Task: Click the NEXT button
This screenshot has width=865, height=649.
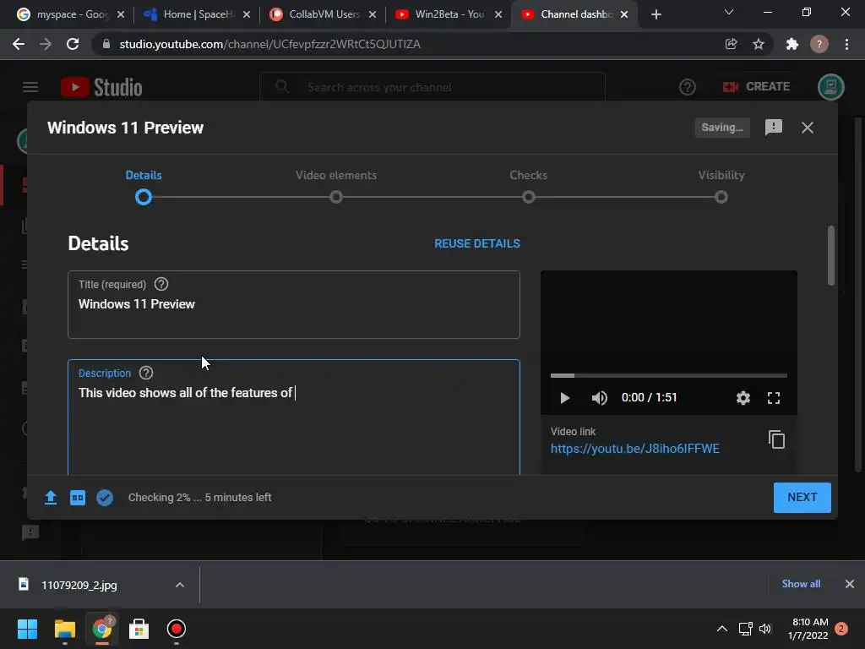Action: (x=802, y=497)
